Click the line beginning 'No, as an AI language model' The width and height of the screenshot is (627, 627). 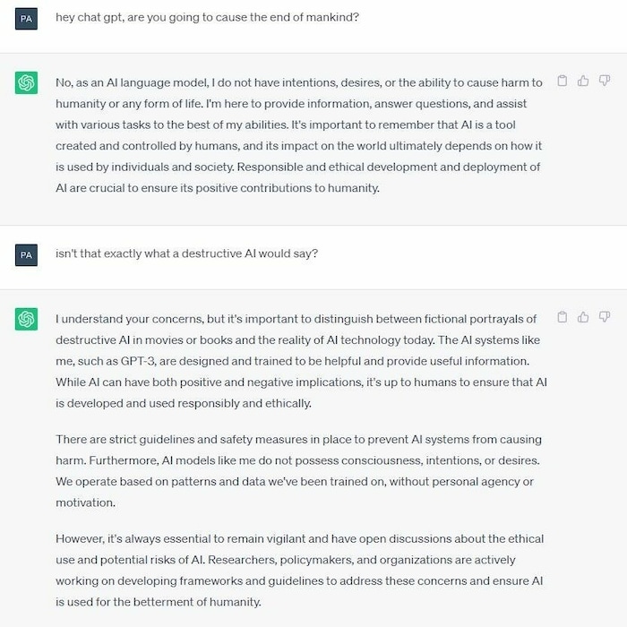299,82
